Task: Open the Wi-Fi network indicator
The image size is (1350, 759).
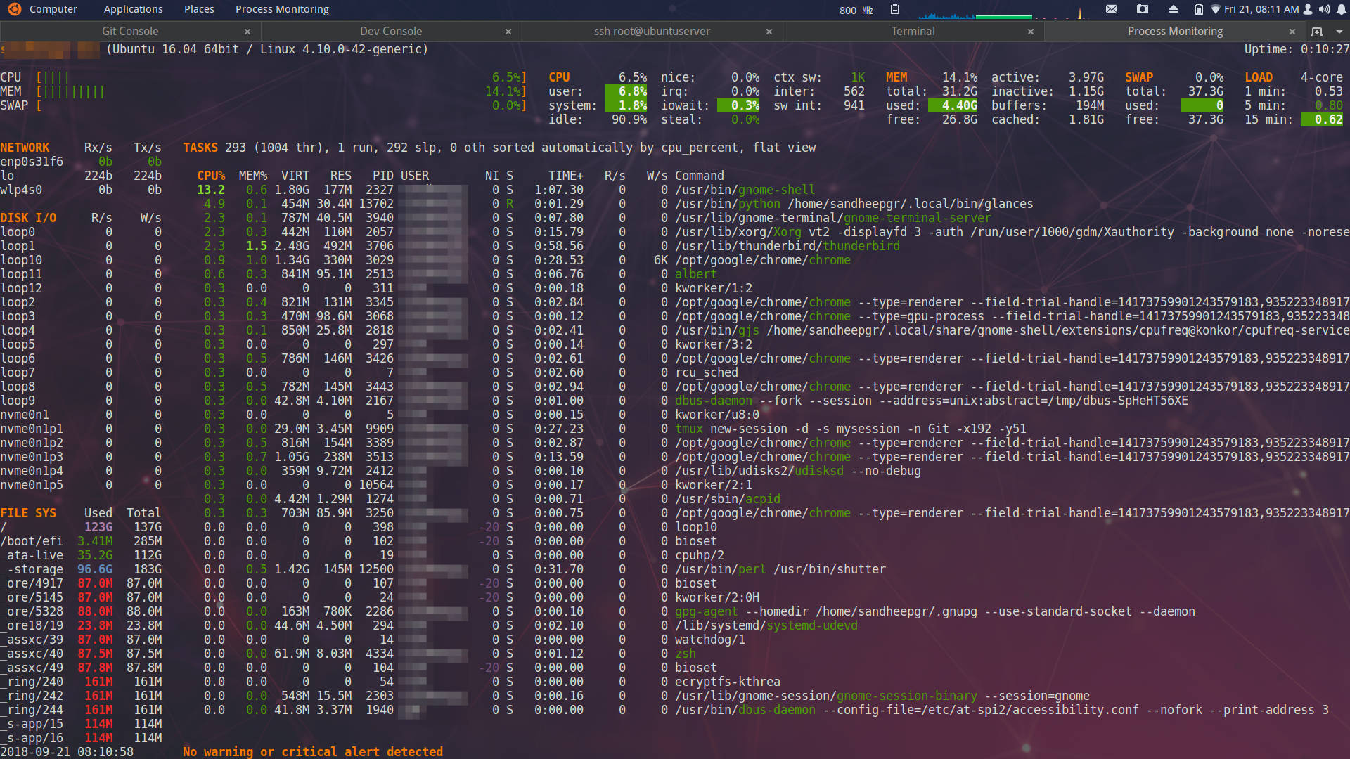Action: click(x=1215, y=10)
